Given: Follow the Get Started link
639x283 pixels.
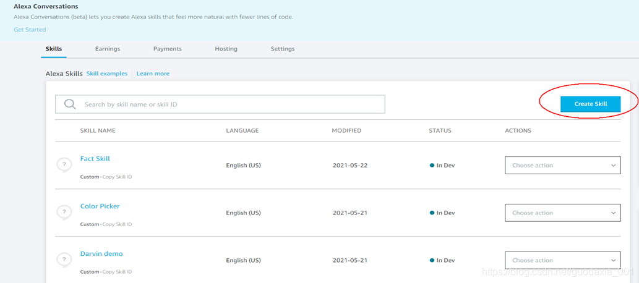Looking at the screenshot, I should [x=30, y=30].
